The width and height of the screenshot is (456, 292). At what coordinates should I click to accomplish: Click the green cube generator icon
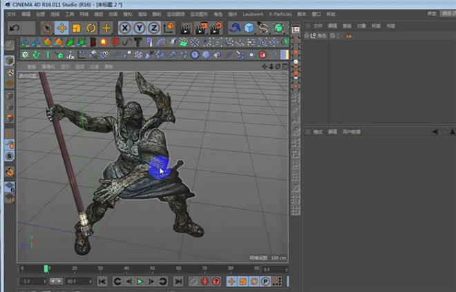(x=278, y=28)
